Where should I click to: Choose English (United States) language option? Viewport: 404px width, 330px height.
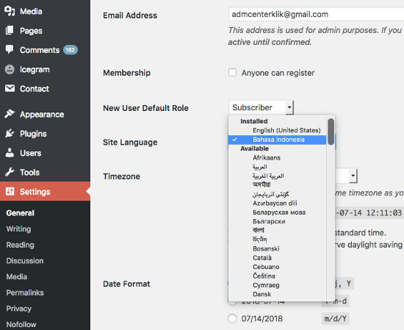coord(286,130)
